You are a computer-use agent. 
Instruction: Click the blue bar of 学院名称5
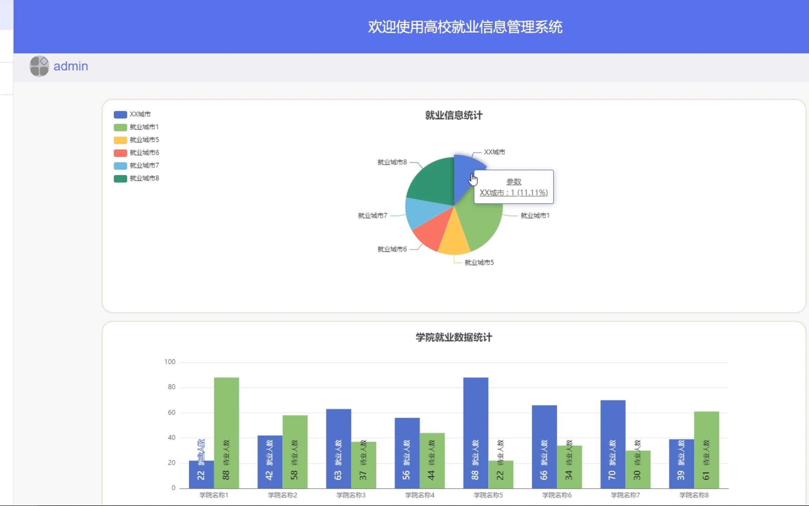(x=476, y=433)
